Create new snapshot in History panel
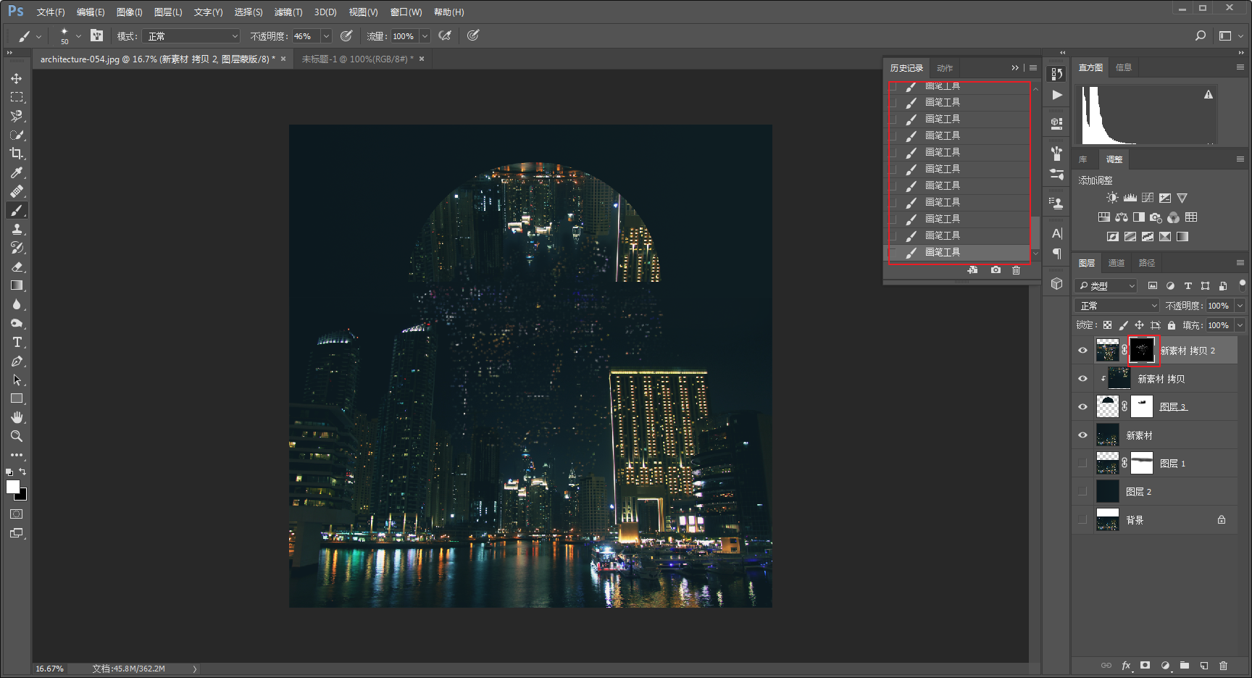Viewport: 1252px width, 678px height. (x=996, y=270)
